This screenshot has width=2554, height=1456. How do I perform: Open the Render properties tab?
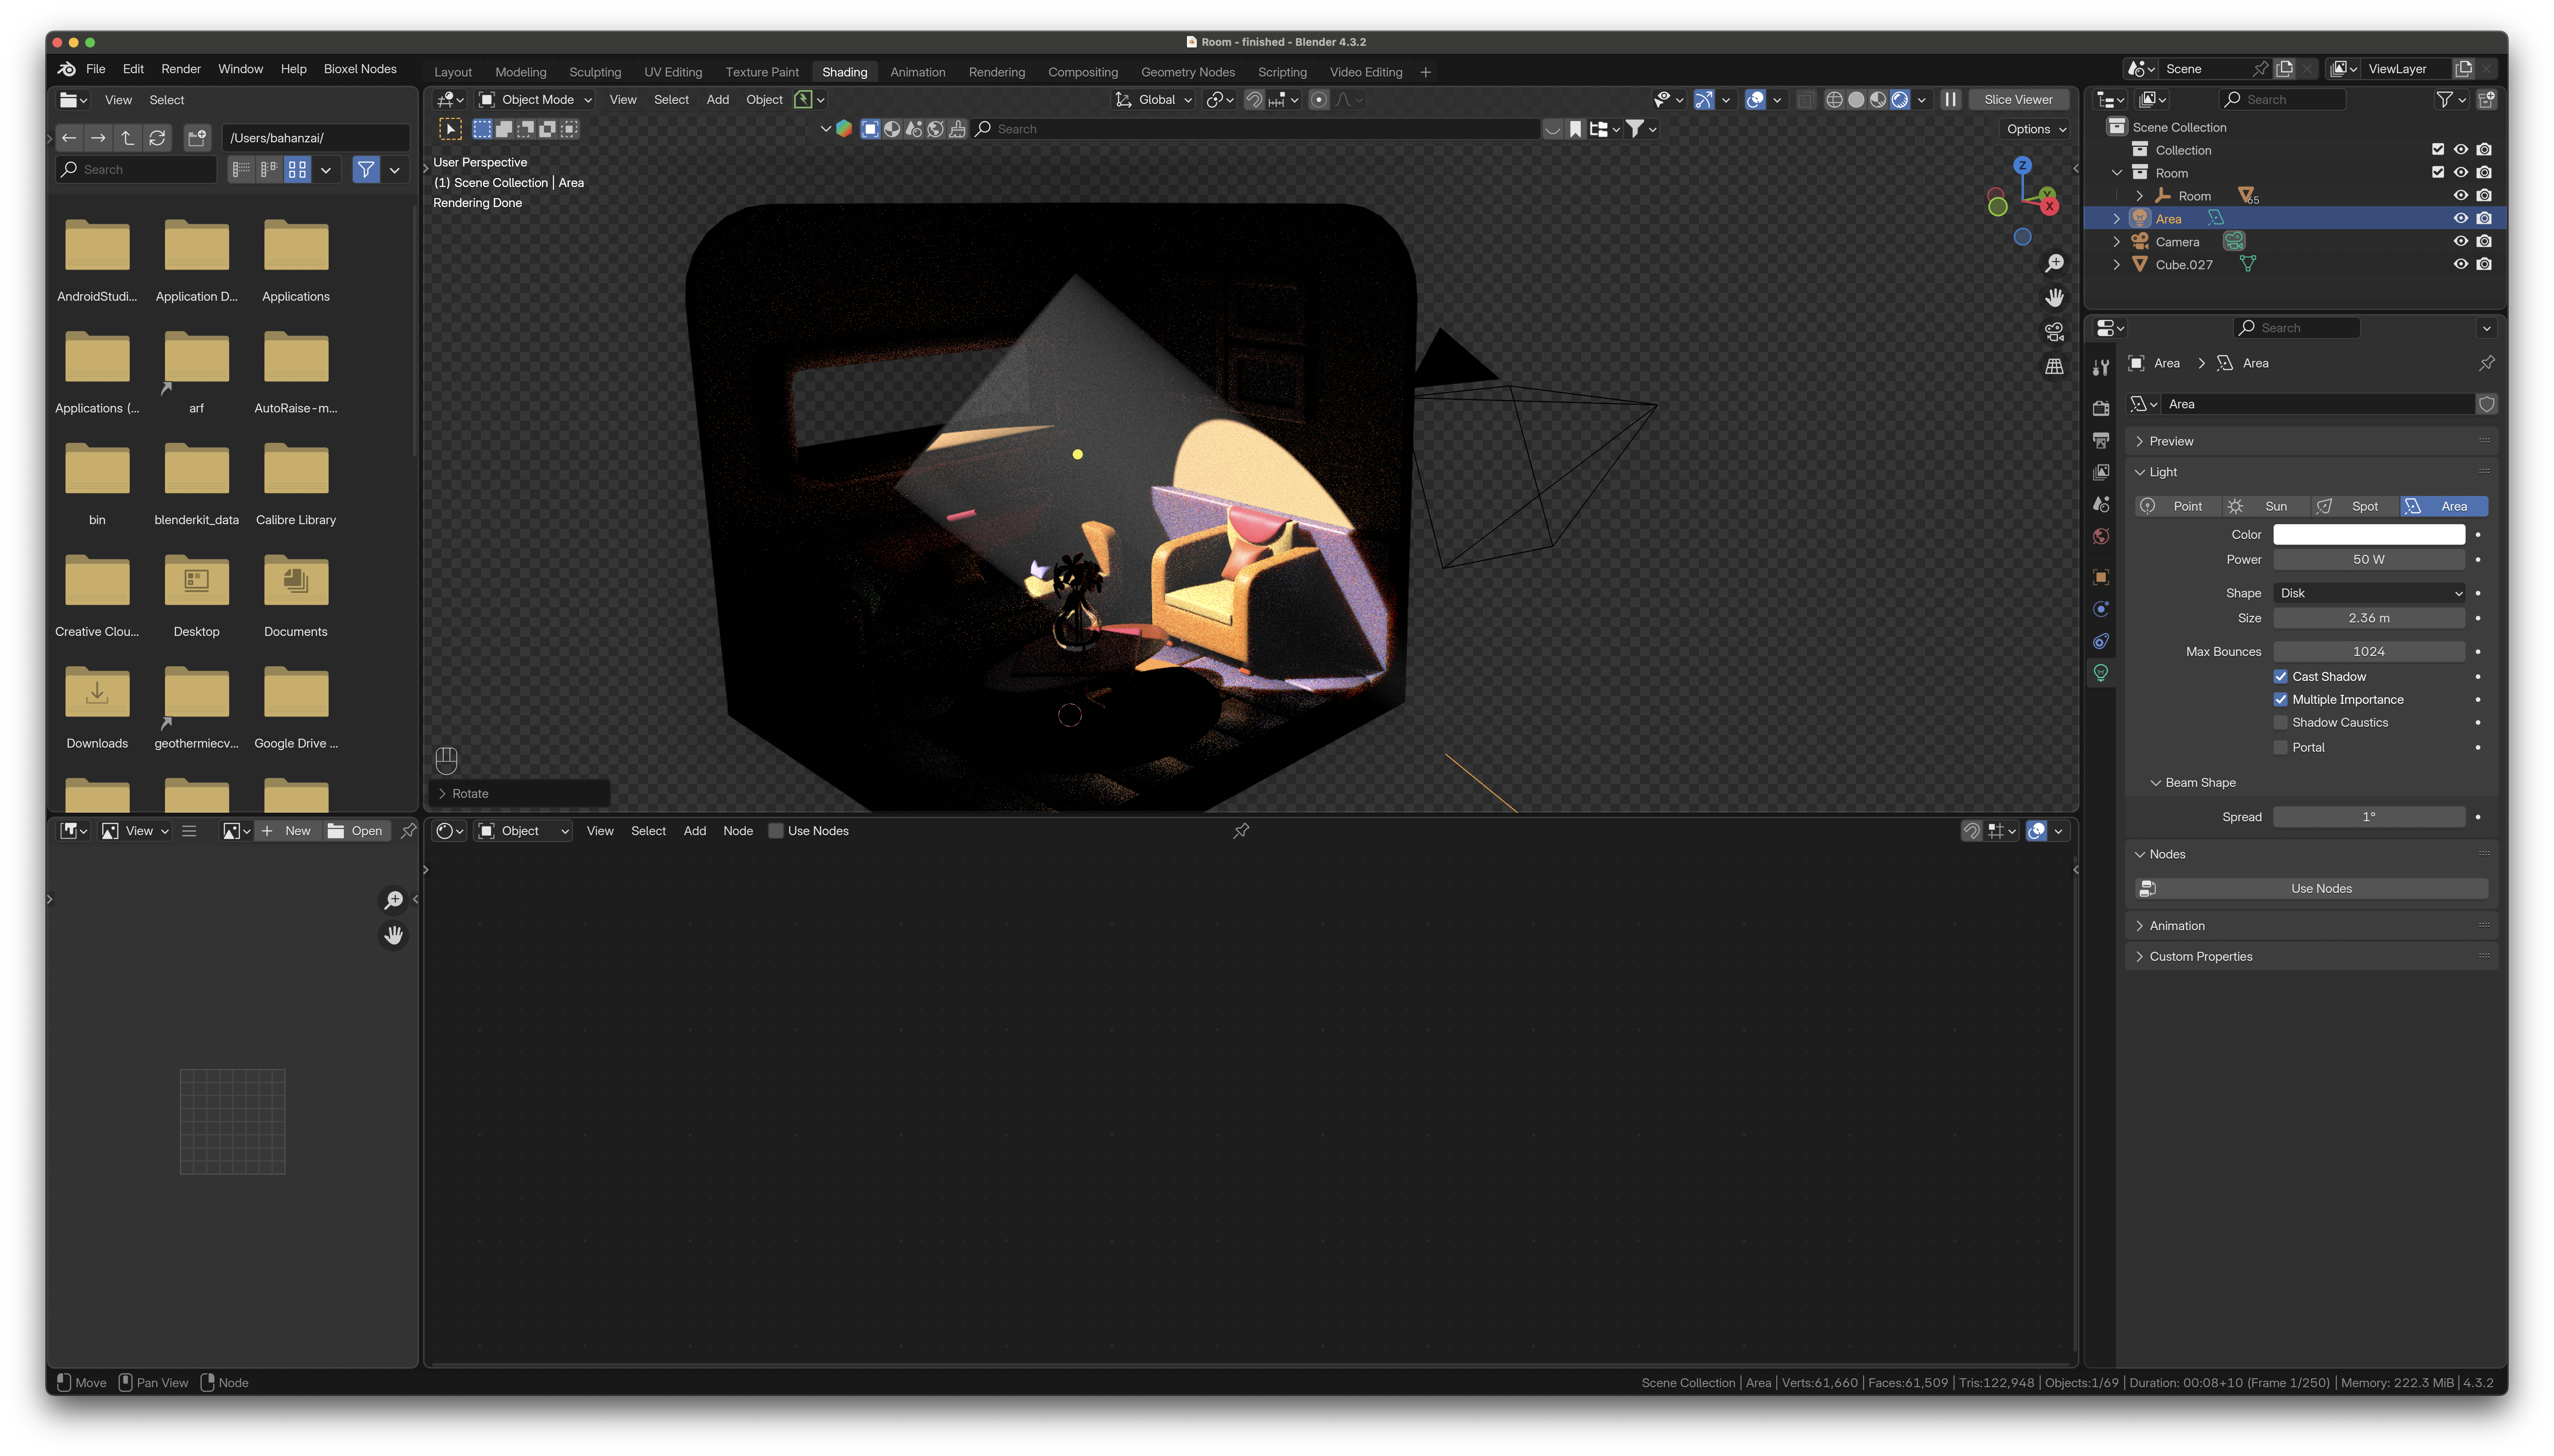point(2101,408)
